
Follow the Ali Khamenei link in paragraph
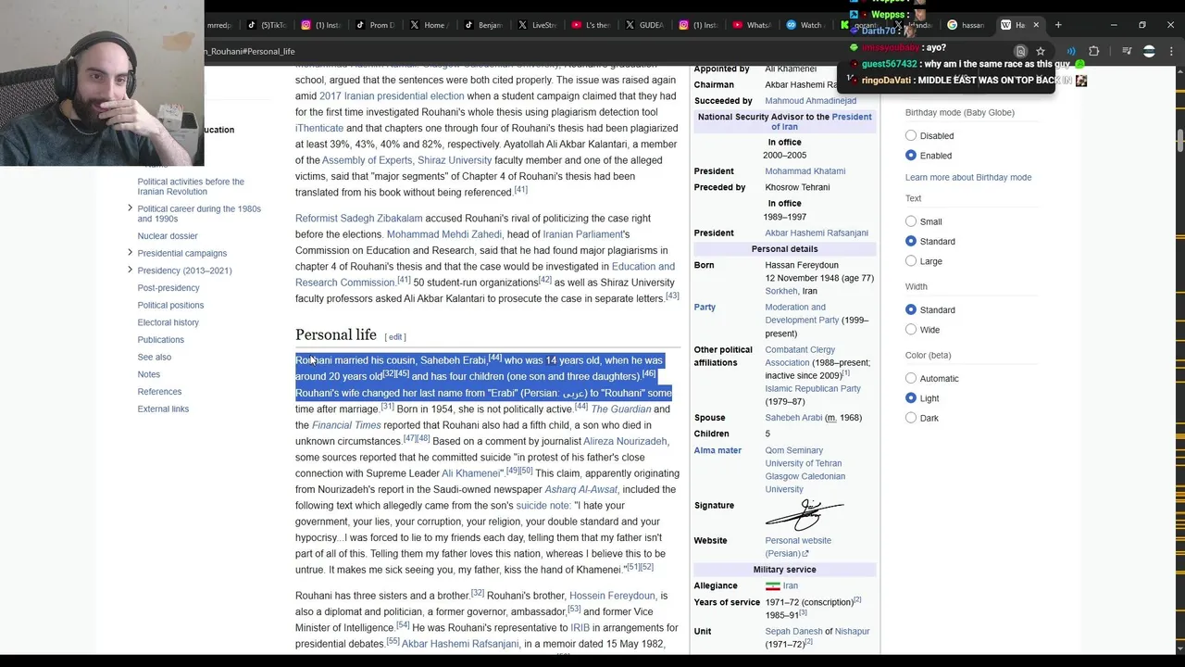point(471,473)
